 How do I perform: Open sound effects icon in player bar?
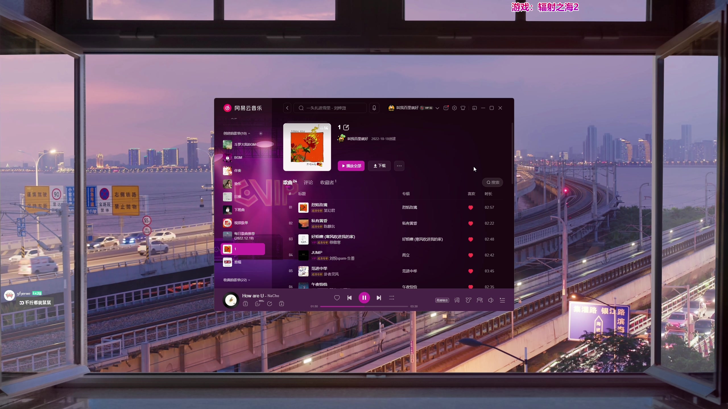[468, 300]
